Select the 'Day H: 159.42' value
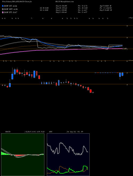This screenshot has width=133, height=176. tap(61, 8)
